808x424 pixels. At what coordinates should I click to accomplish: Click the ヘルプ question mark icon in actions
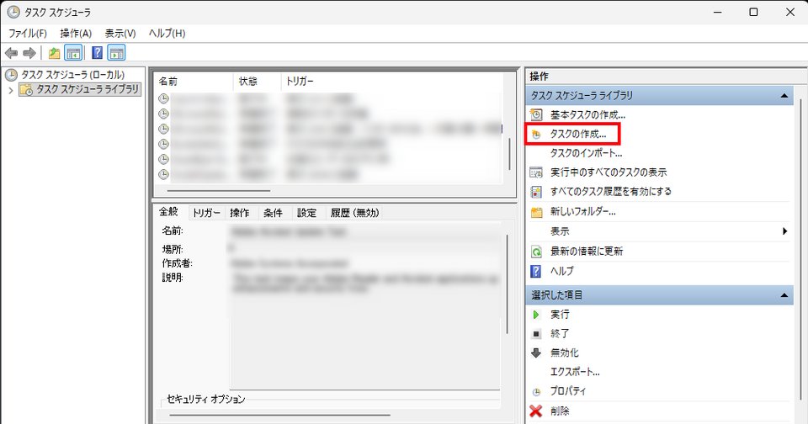tap(536, 271)
